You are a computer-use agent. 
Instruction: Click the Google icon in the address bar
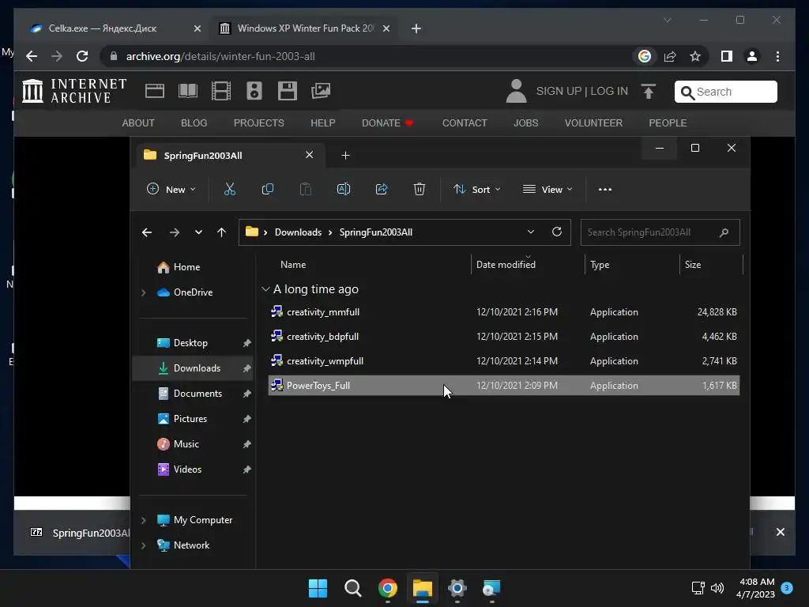(645, 56)
